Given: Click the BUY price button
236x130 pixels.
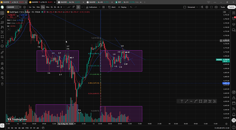Looking at the screenshot, I should 24,16.
